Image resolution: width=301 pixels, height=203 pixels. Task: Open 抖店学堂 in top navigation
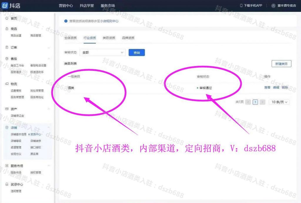[87, 6]
